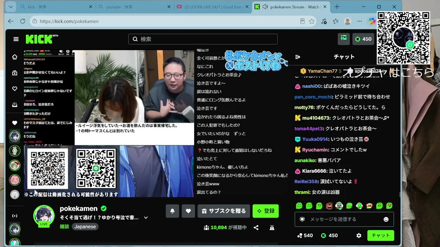The width and height of the screenshot is (440, 247).
Task: Open the 450 KICKs balance below chat
Action: (x=329, y=236)
